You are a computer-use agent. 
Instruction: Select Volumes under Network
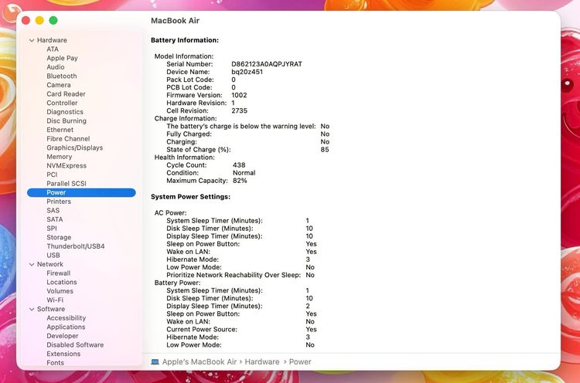pyautogui.click(x=60, y=291)
